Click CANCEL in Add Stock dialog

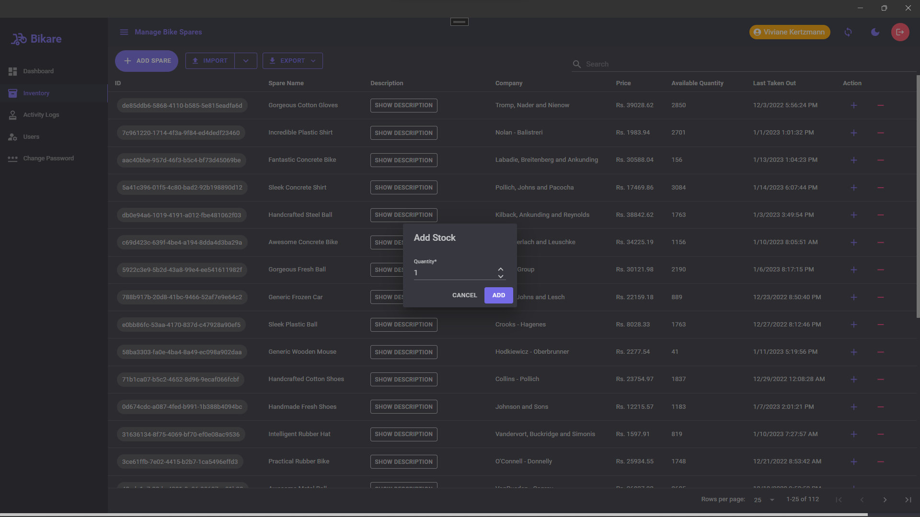point(464,295)
